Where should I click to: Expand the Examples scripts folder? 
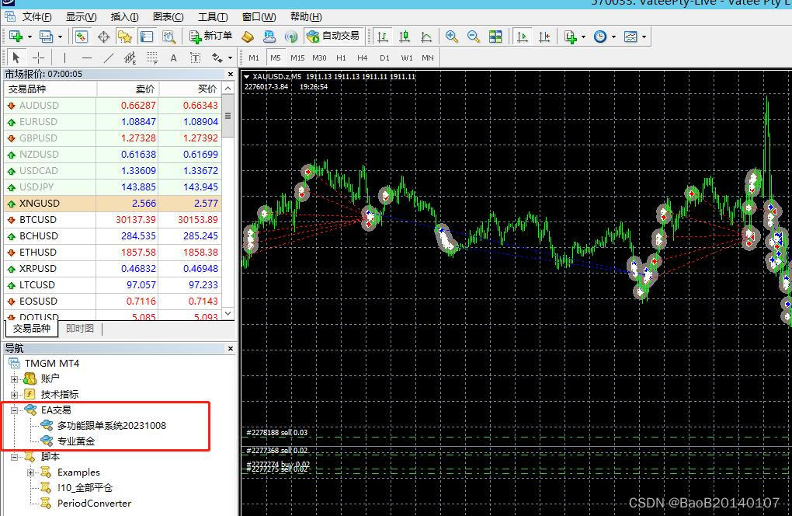[30, 473]
